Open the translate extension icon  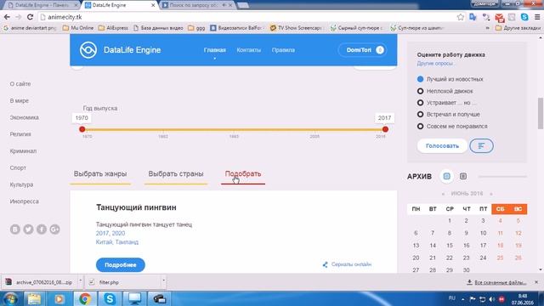point(473,17)
